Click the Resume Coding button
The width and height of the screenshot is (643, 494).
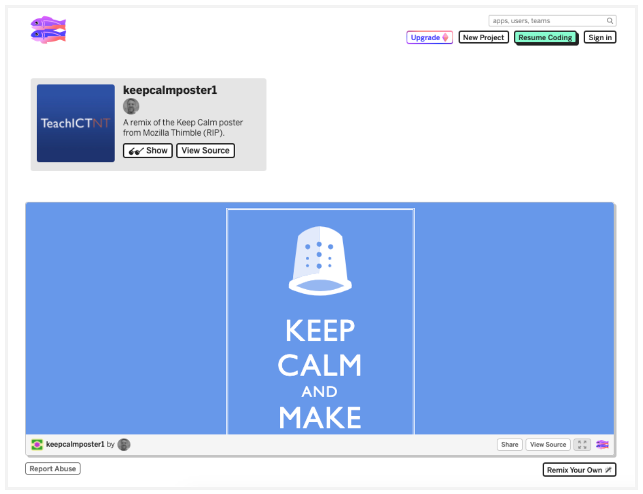click(x=546, y=38)
